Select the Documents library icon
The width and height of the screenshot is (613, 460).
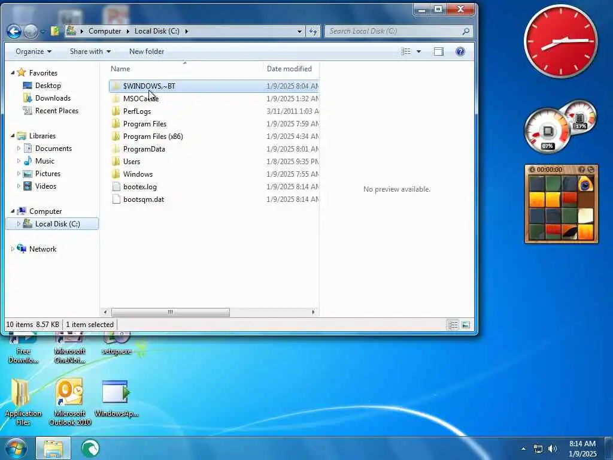click(28, 149)
